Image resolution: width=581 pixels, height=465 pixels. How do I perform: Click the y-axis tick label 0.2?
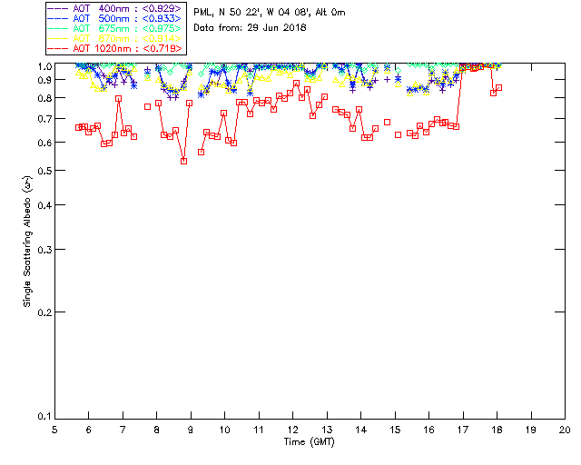(44, 312)
